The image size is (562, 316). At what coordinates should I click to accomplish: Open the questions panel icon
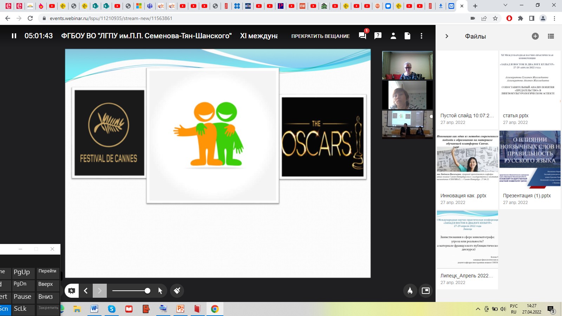pos(378,35)
